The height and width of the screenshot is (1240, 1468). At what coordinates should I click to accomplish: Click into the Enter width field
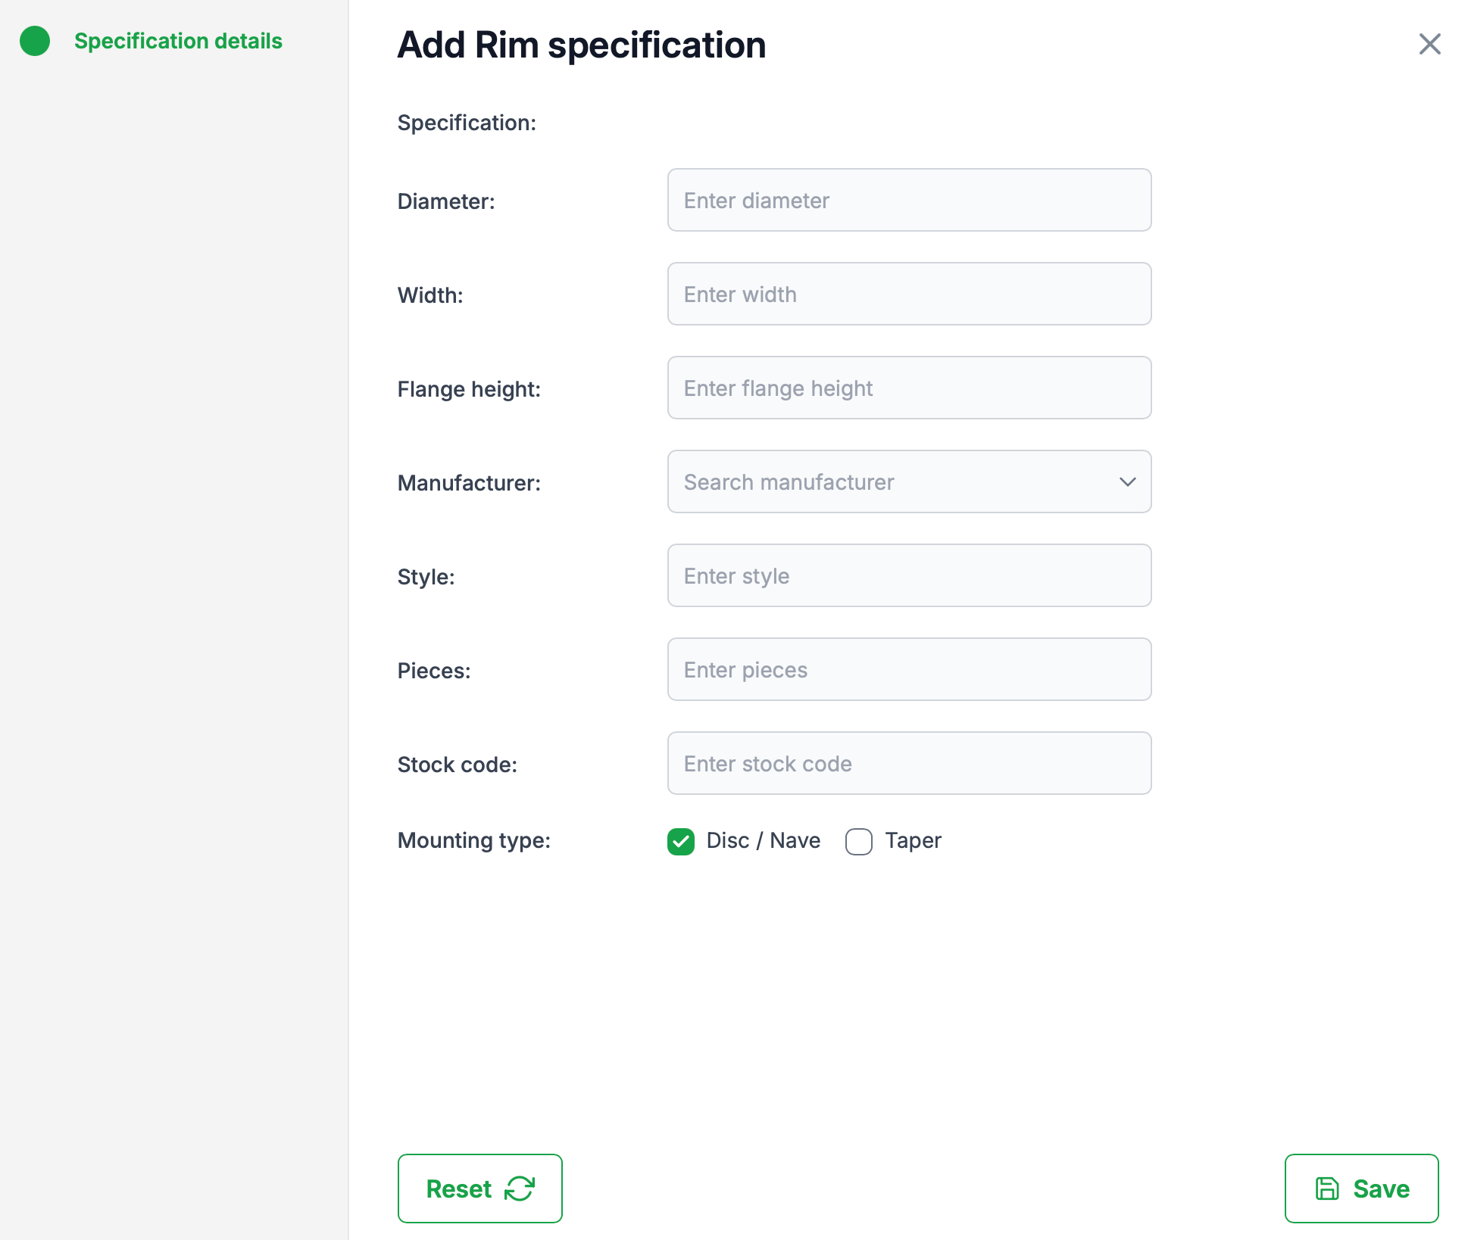909,294
